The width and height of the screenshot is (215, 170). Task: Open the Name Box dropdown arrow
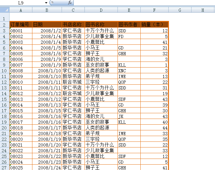[x=46, y=3]
